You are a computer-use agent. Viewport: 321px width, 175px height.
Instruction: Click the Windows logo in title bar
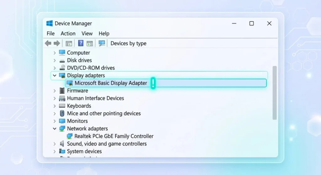point(49,23)
